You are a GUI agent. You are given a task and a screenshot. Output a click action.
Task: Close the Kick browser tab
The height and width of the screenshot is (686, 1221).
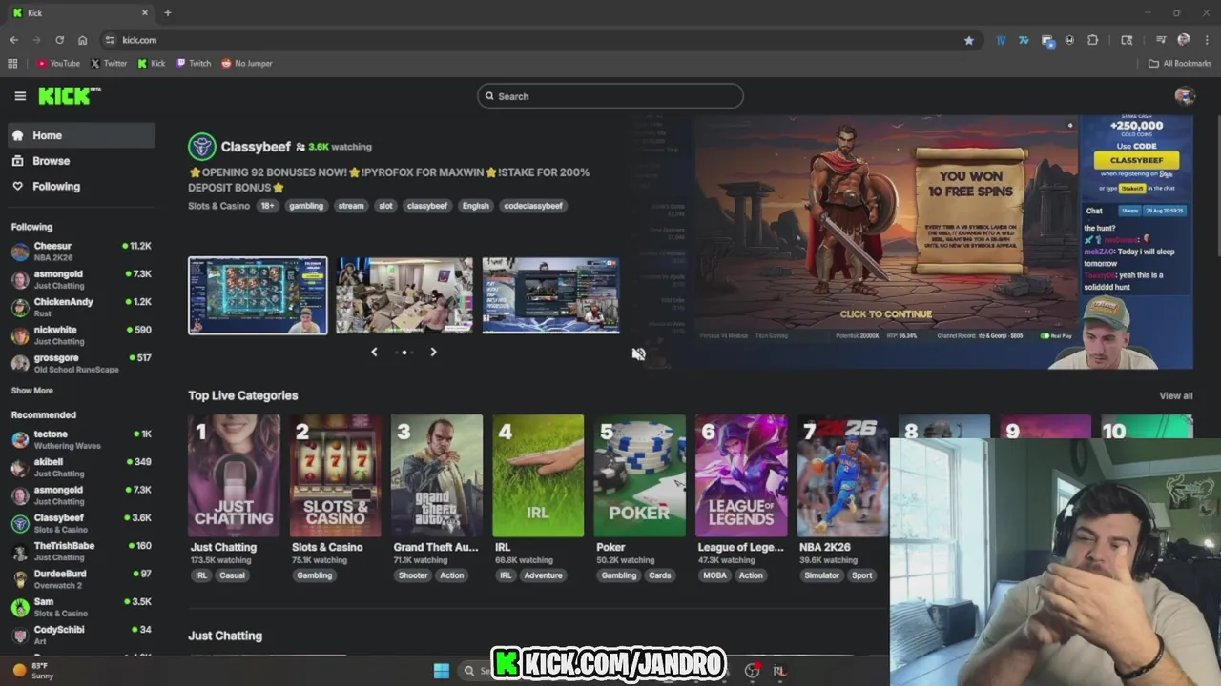(x=145, y=12)
